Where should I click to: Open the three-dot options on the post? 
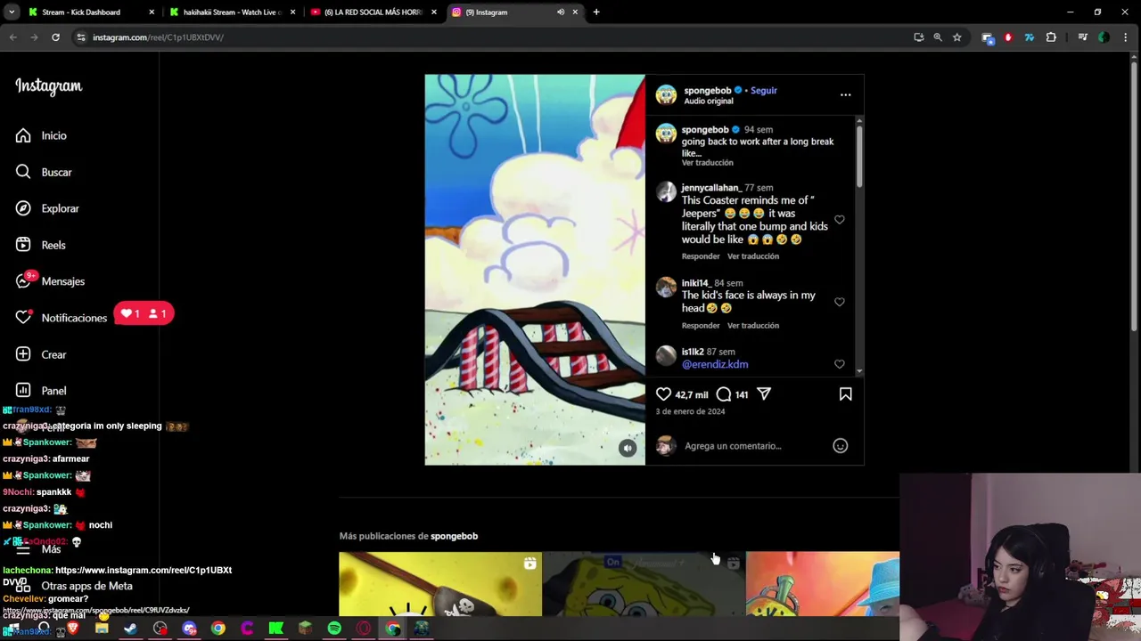[x=845, y=94]
